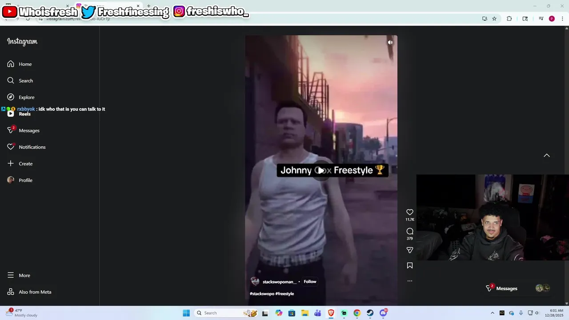Open Task View from the taskbar
Screen dimensions: 569x320
pyautogui.click(x=265, y=313)
